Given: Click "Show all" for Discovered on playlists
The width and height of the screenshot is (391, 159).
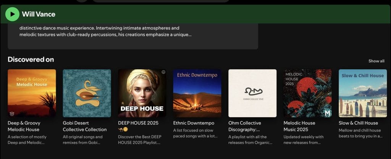Looking at the screenshot, I should 376,61.
